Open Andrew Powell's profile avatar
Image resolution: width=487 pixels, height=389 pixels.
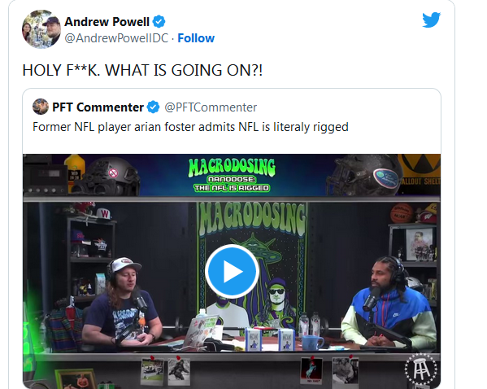(x=41, y=29)
